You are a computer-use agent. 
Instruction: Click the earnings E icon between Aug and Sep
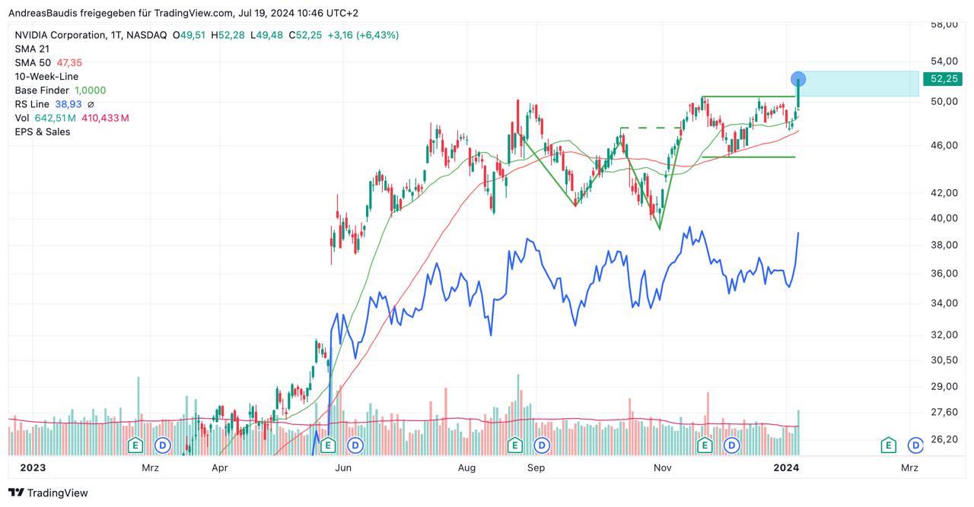[x=515, y=445]
